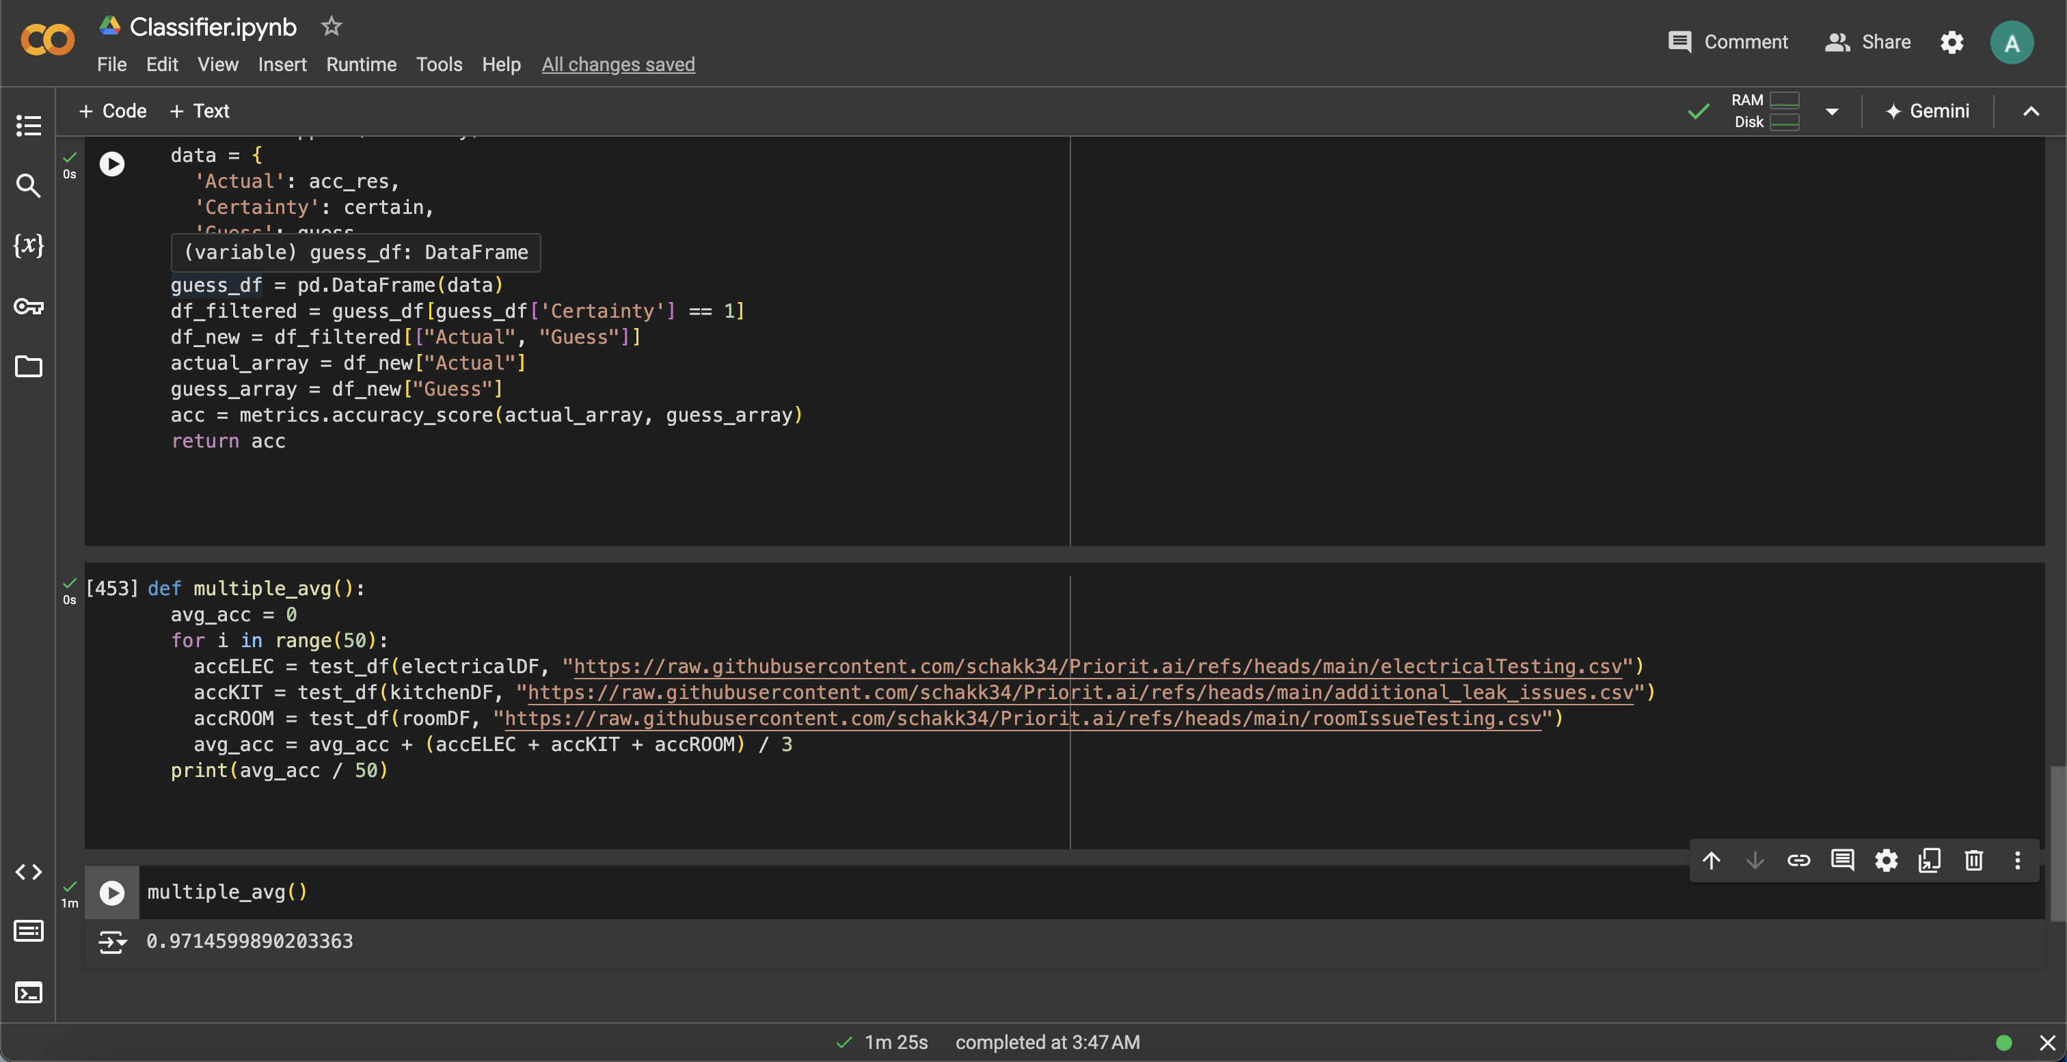Open the files folder panel
Viewport: 2067px width, 1062px height.
(x=28, y=366)
